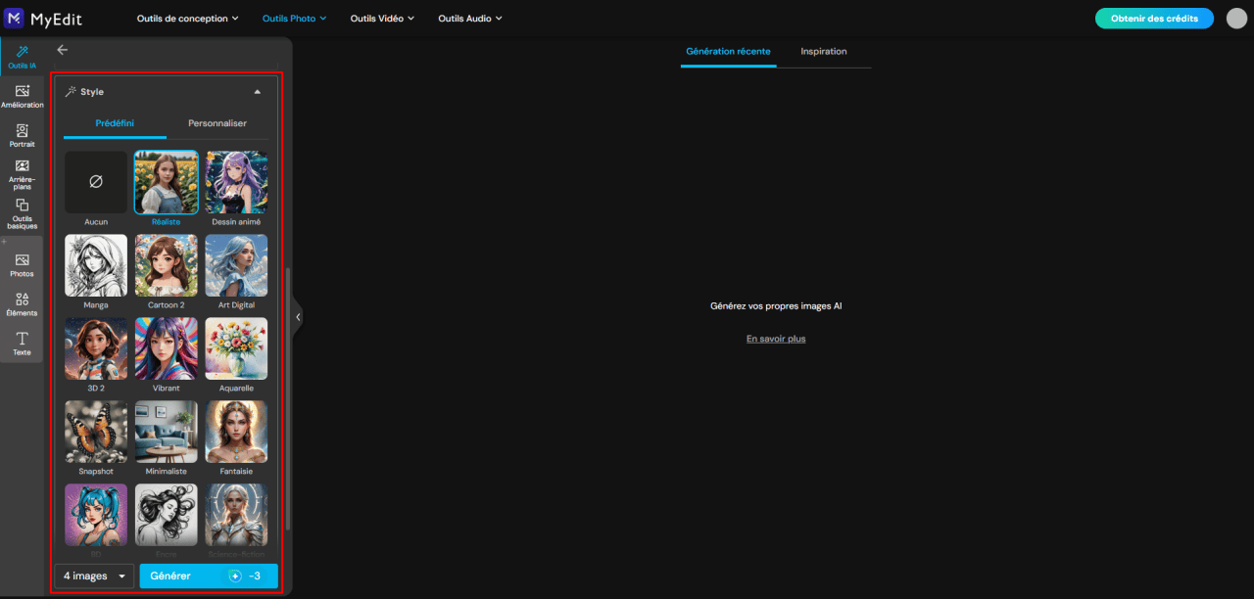
Task: Open the Éléments panel icon
Action: pyautogui.click(x=22, y=304)
